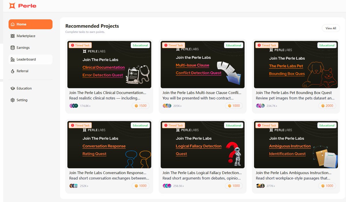Click the View All button
The height and width of the screenshot is (202, 346).
click(331, 28)
